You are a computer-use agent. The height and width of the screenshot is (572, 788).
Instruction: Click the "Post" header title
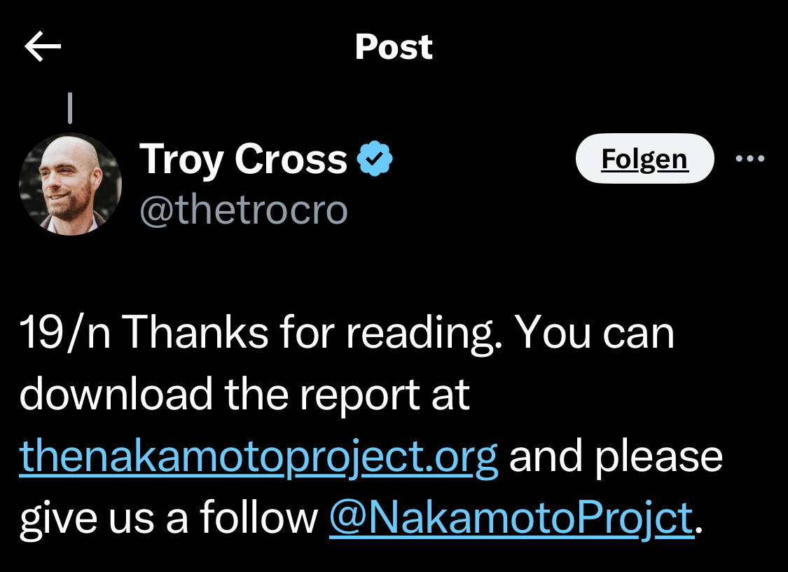point(394,47)
